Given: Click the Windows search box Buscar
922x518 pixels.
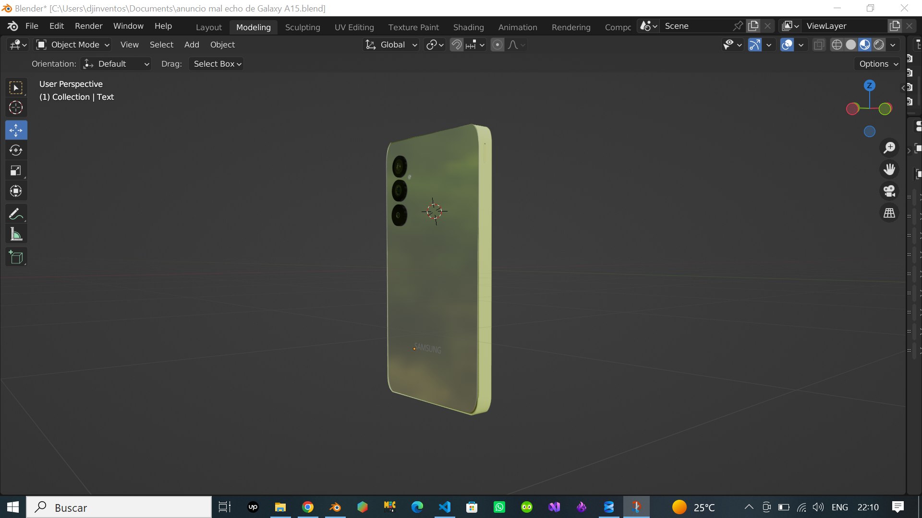Looking at the screenshot, I should pyautogui.click(x=119, y=507).
